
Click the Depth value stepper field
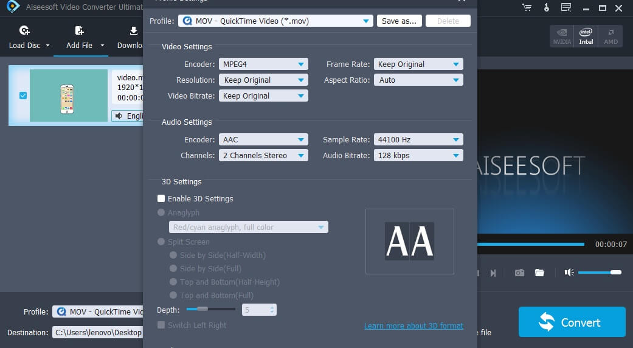pos(259,310)
